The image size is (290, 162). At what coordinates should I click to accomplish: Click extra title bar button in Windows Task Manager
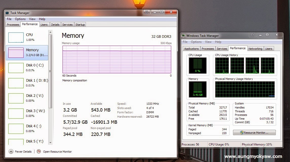253,35
